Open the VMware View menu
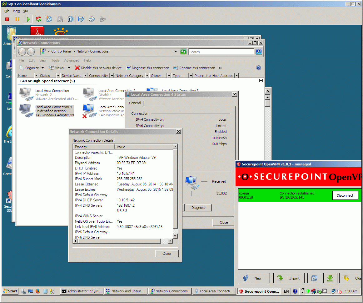Screen dimensions: 363x303 16,11
